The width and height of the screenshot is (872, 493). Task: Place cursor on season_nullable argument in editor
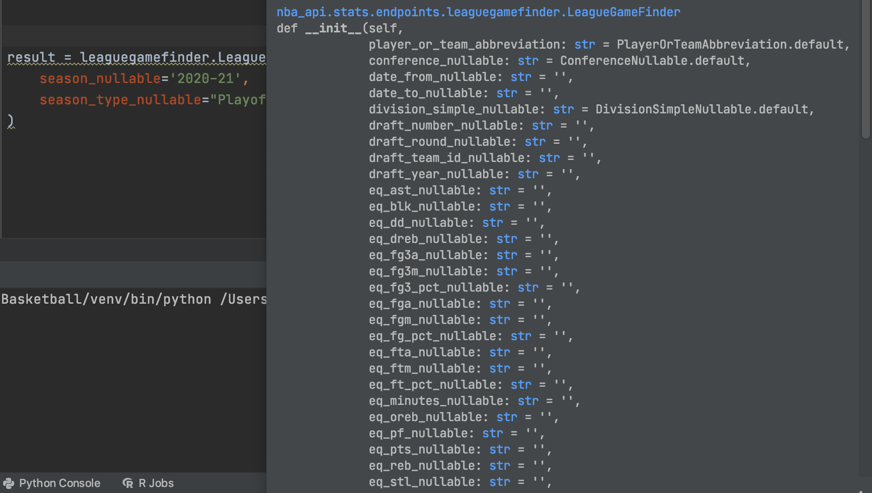pos(100,79)
